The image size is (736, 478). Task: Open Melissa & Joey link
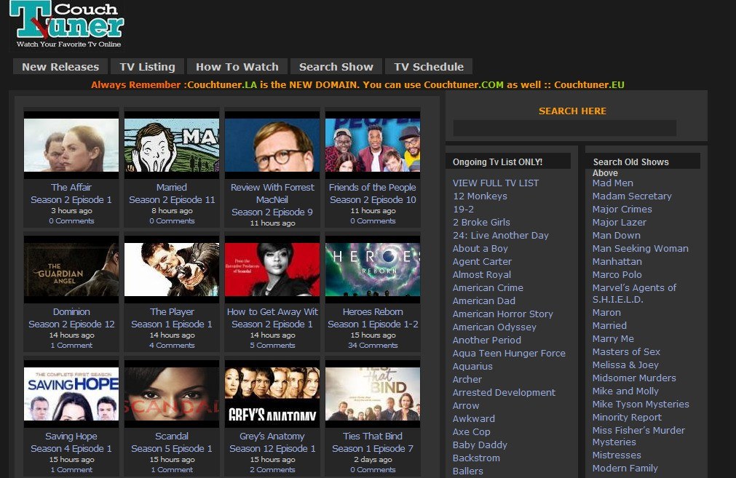point(625,365)
